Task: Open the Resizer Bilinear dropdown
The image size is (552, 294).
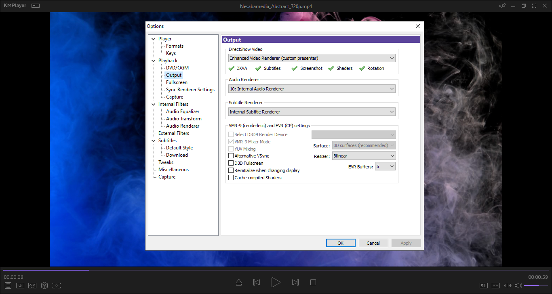Action: point(364,156)
